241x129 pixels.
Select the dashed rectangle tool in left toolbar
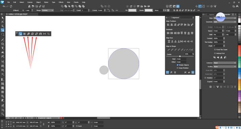coord(2,34)
